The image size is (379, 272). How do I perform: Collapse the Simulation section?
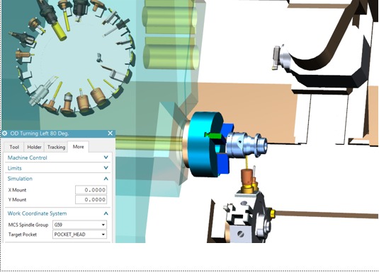[106, 179]
